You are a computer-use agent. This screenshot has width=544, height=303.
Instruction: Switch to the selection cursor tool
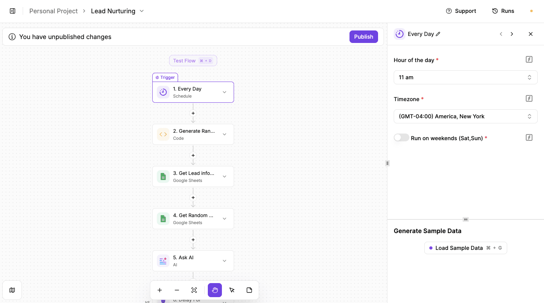coord(232,290)
